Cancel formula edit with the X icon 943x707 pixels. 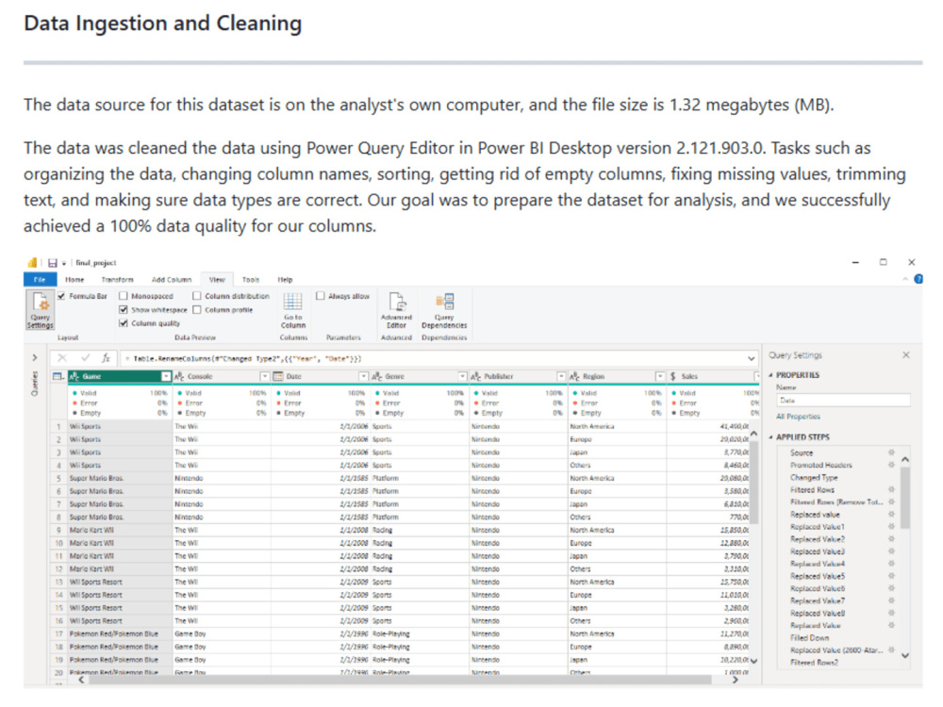[62, 358]
